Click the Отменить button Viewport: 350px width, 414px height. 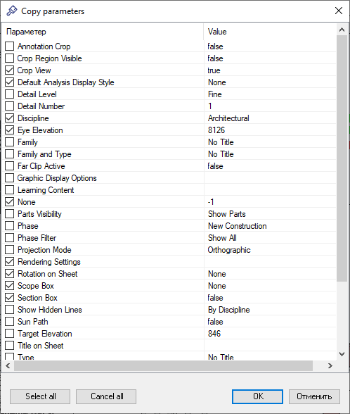314,396
